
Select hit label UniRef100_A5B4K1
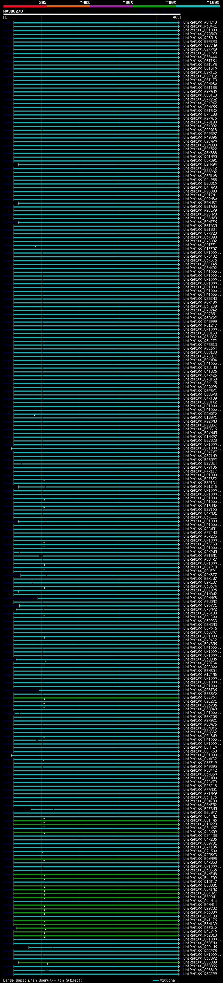200,27
